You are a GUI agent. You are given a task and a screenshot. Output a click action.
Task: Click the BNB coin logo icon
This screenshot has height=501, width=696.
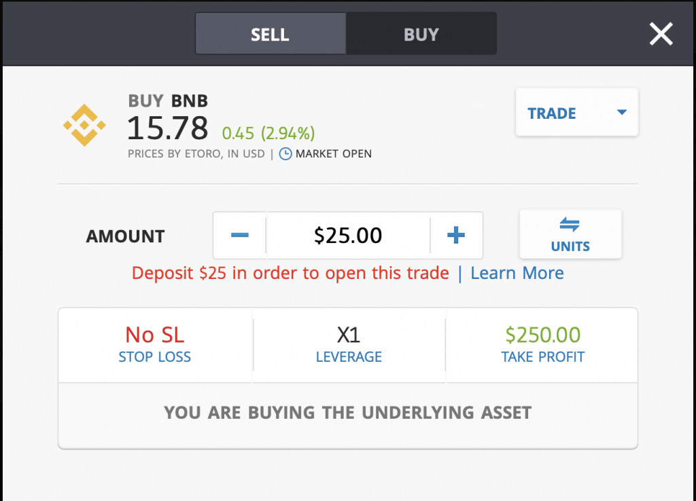[84, 125]
